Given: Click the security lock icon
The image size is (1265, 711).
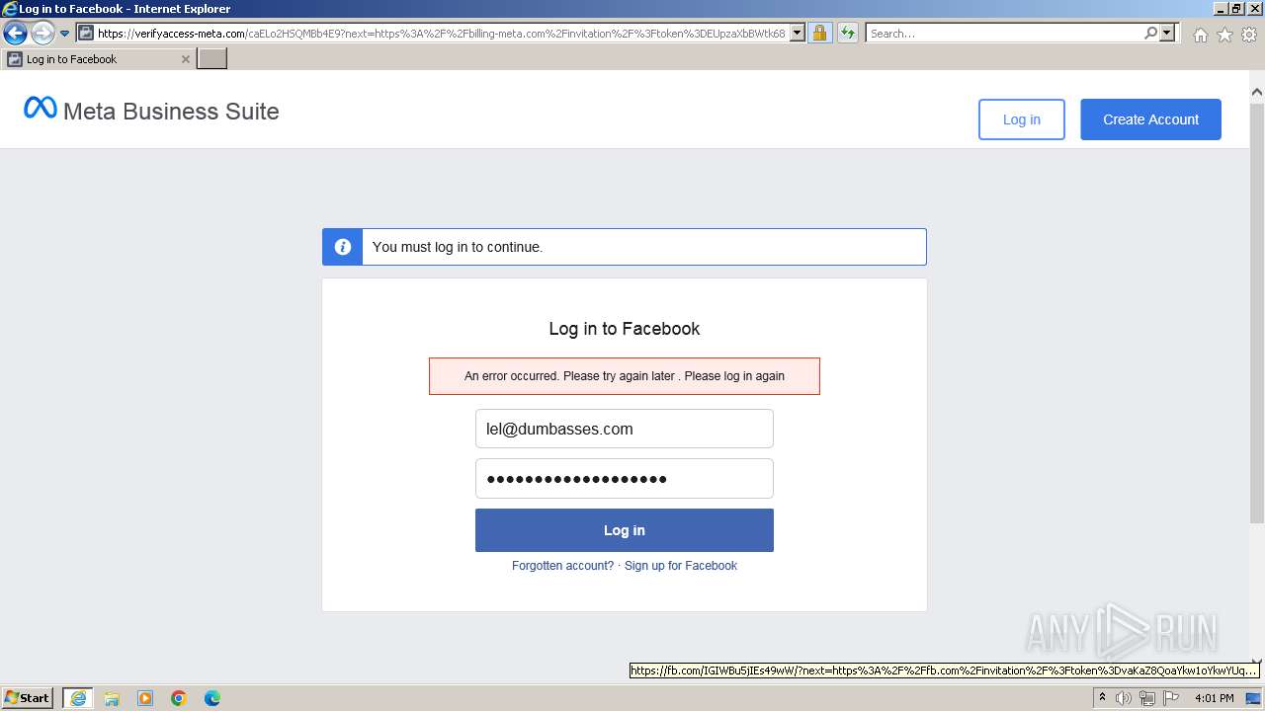Looking at the screenshot, I should [x=819, y=33].
